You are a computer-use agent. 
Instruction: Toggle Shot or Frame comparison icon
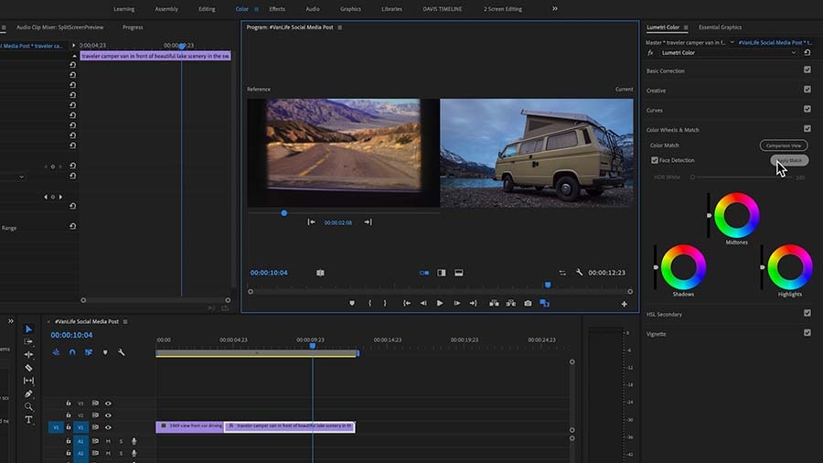tap(320, 273)
